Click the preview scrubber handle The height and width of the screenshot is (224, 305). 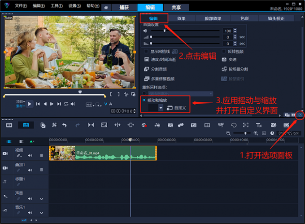(80, 92)
